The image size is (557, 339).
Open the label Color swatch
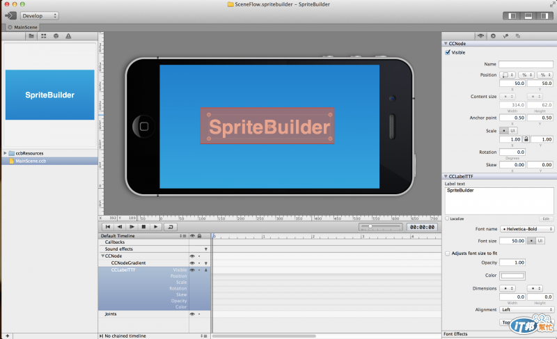pyautogui.click(x=512, y=276)
